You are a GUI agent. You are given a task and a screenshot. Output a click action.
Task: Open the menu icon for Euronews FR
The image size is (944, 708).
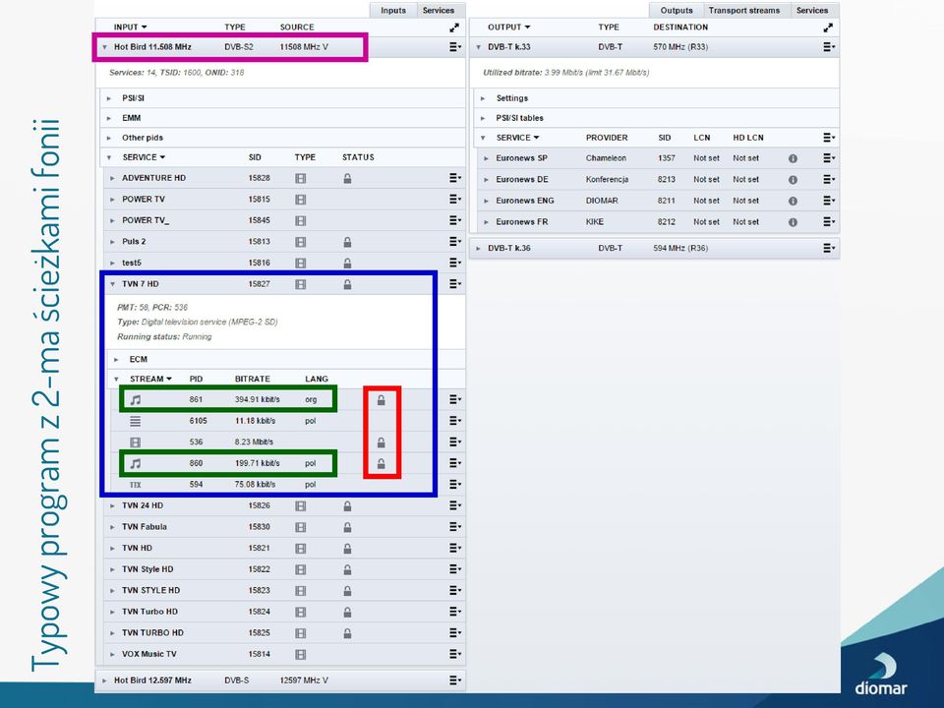pyautogui.click(x=829, y=222)
